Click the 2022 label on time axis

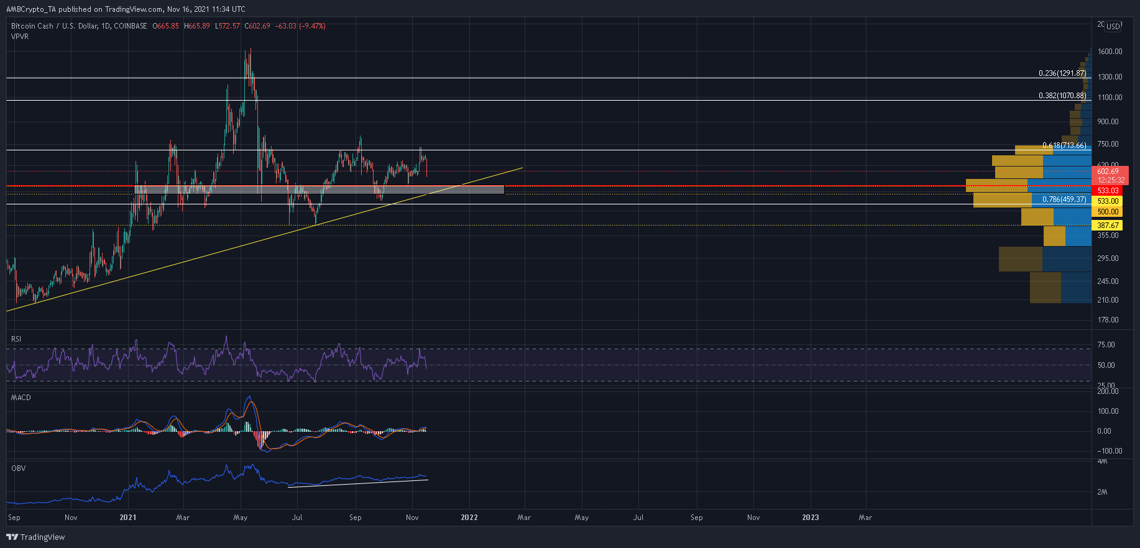click(469, 518)
